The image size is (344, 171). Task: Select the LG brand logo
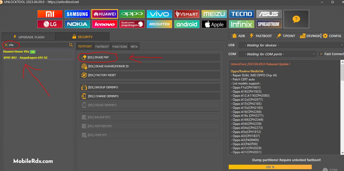(x=50, y=24)
